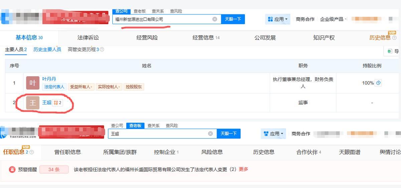The image size is (401, 188).
Task: Open the 企业级产品 dropdown menu
Action: point(333,19)
